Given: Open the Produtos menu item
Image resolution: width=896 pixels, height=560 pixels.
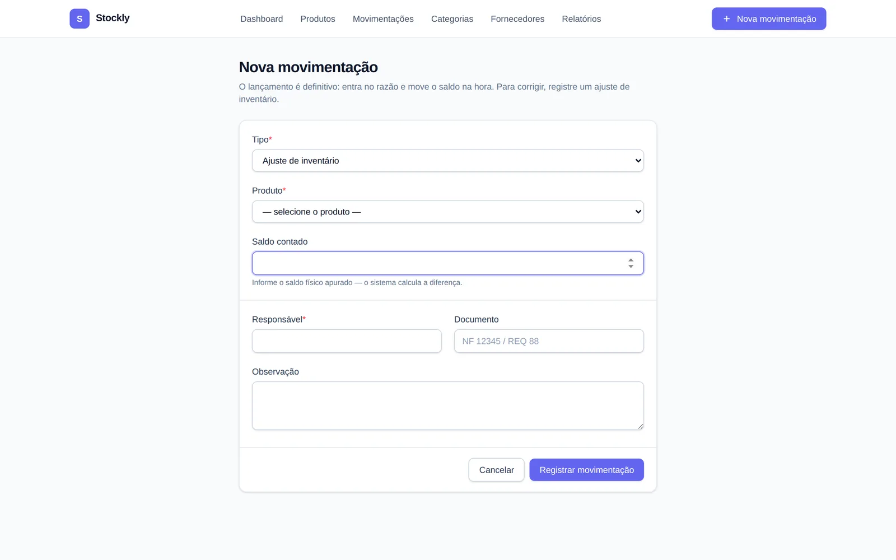Looking at the screenshot, I should coord(318,18).
